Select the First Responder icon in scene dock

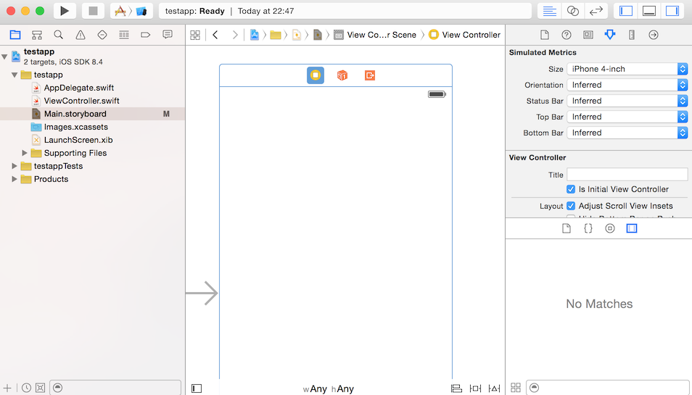(342, 75)
